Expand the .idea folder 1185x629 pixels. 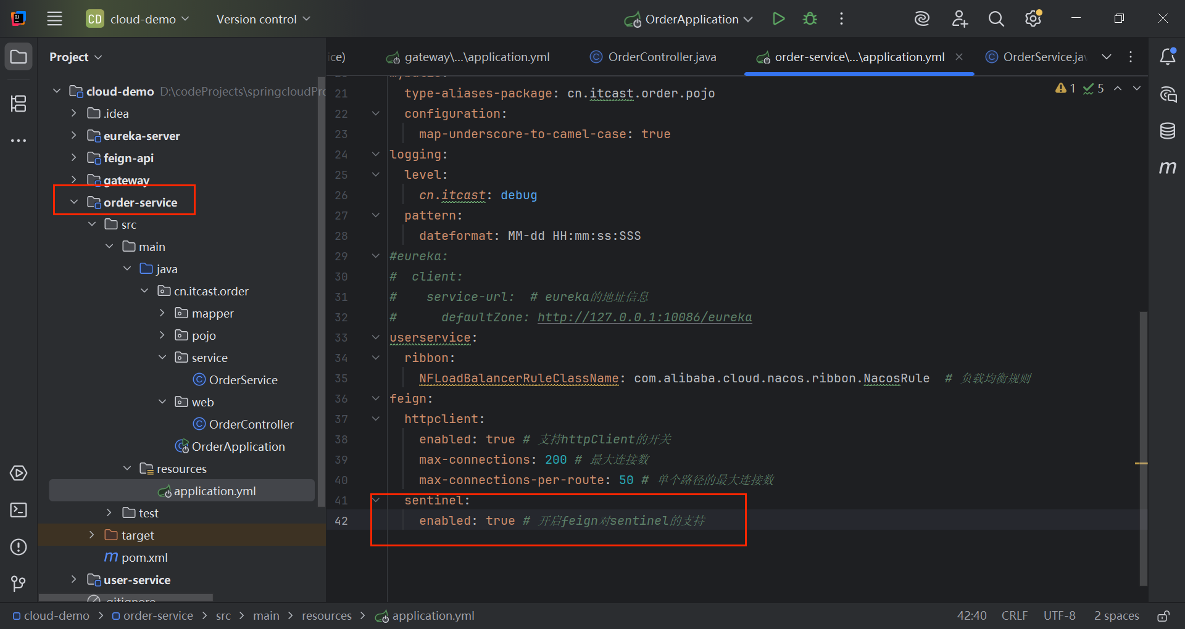73,113
